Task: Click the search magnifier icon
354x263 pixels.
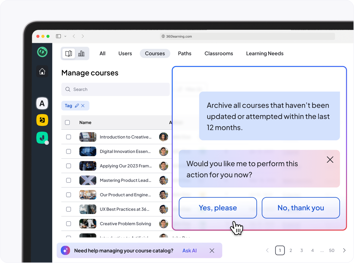Action: pyautogui.click(x=68, y=89)
